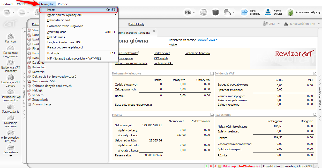Open grudzień 2021 month dropdown
Screen dimensions: 322x168
click(x=208, y=40)
